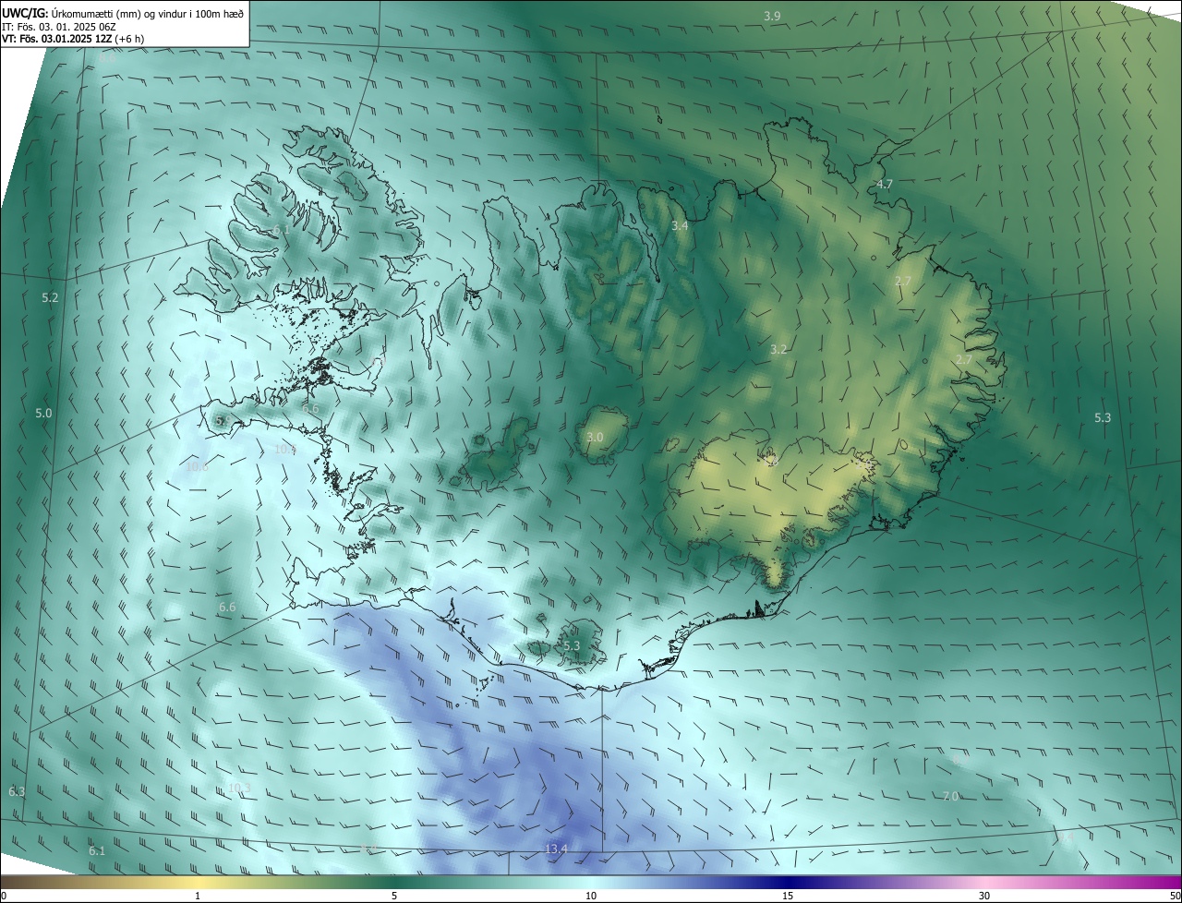Click the valid time line "VT: Fös. 03.01.2025 12Z (+6 h)"
Viewport: 1182px width, 903px height.
click(73, 39)
